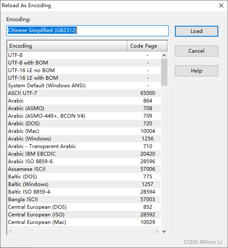Sort by the Code Page column header
Viewport: 228px width, 248px height.
(x=147, y=46)
